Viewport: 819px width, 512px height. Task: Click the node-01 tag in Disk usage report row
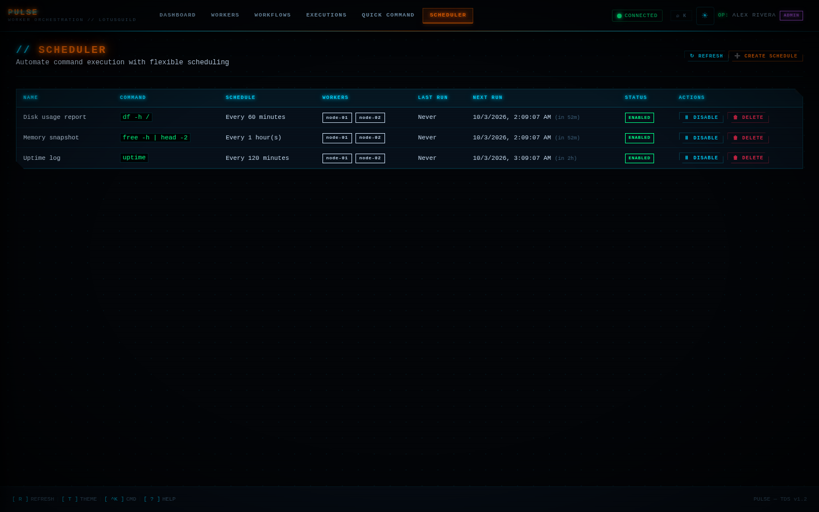point(337,118)
